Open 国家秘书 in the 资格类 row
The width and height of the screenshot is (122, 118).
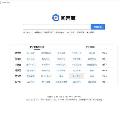[92, 59]
